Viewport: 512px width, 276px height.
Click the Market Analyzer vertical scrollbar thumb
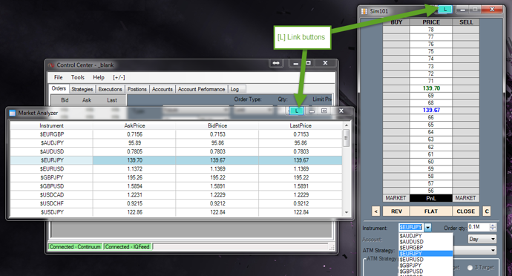346,138
